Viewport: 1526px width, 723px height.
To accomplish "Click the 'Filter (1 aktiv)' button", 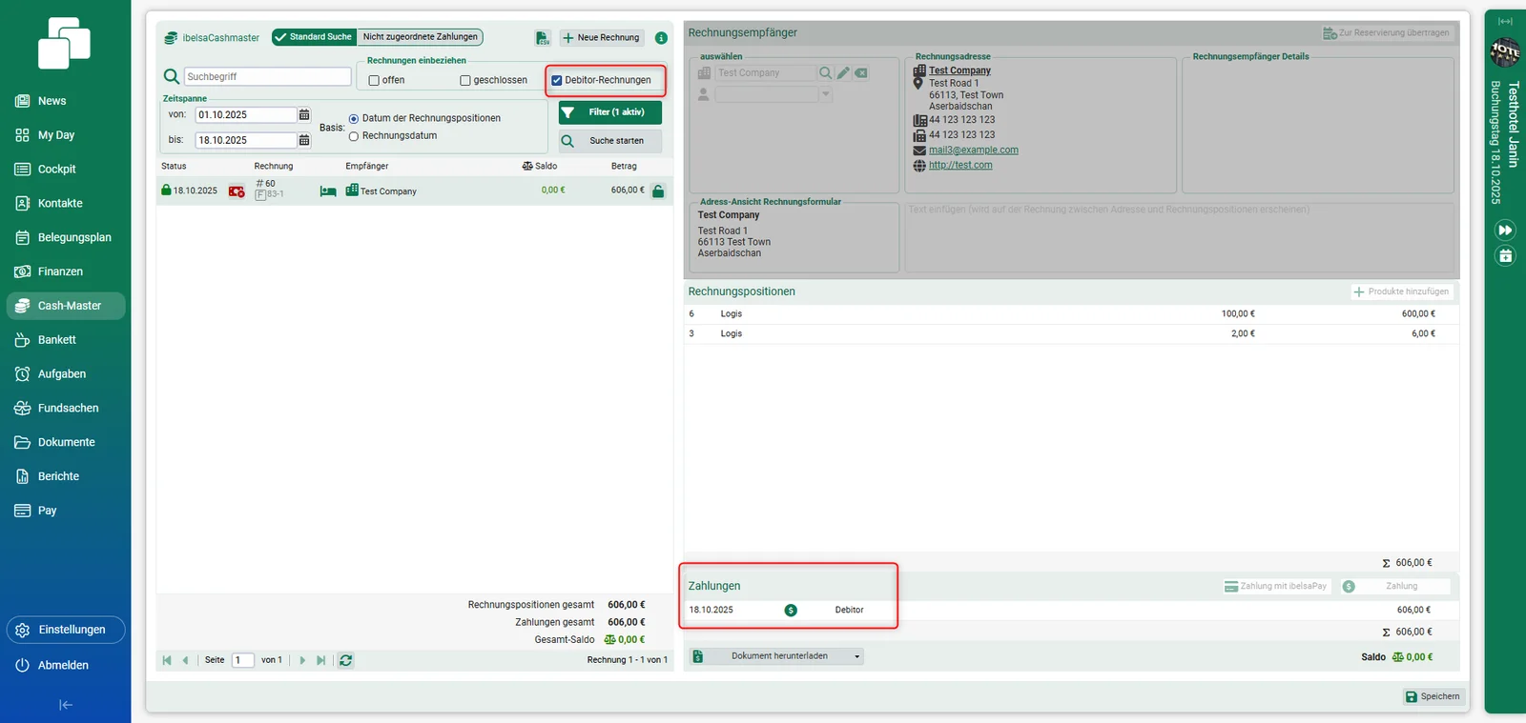I will coord(610,112).
